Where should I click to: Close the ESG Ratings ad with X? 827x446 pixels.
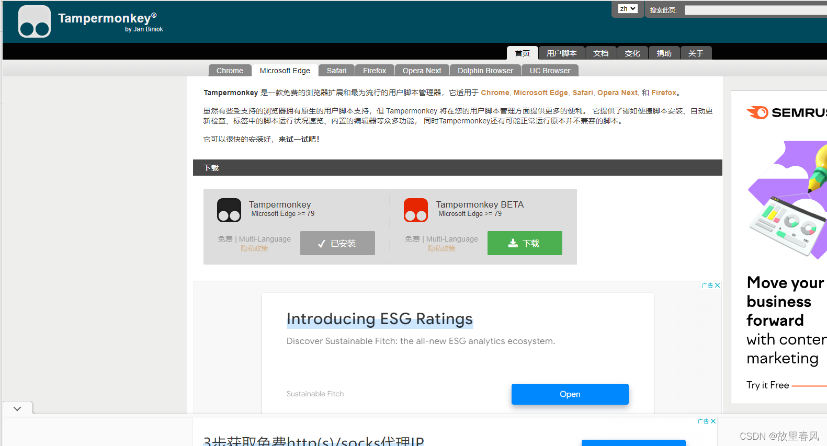tap(718, 285)
